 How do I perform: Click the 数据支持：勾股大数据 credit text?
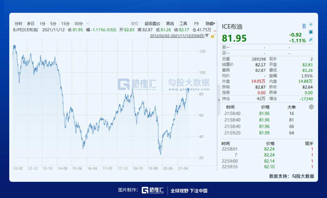(292, 176)
